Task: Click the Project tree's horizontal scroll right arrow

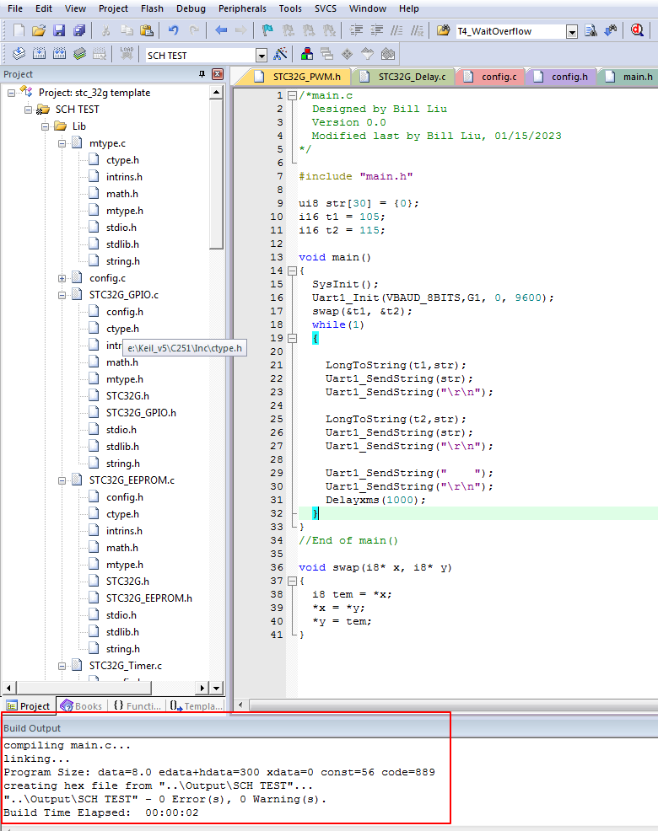Action: (x=202, y=689)
